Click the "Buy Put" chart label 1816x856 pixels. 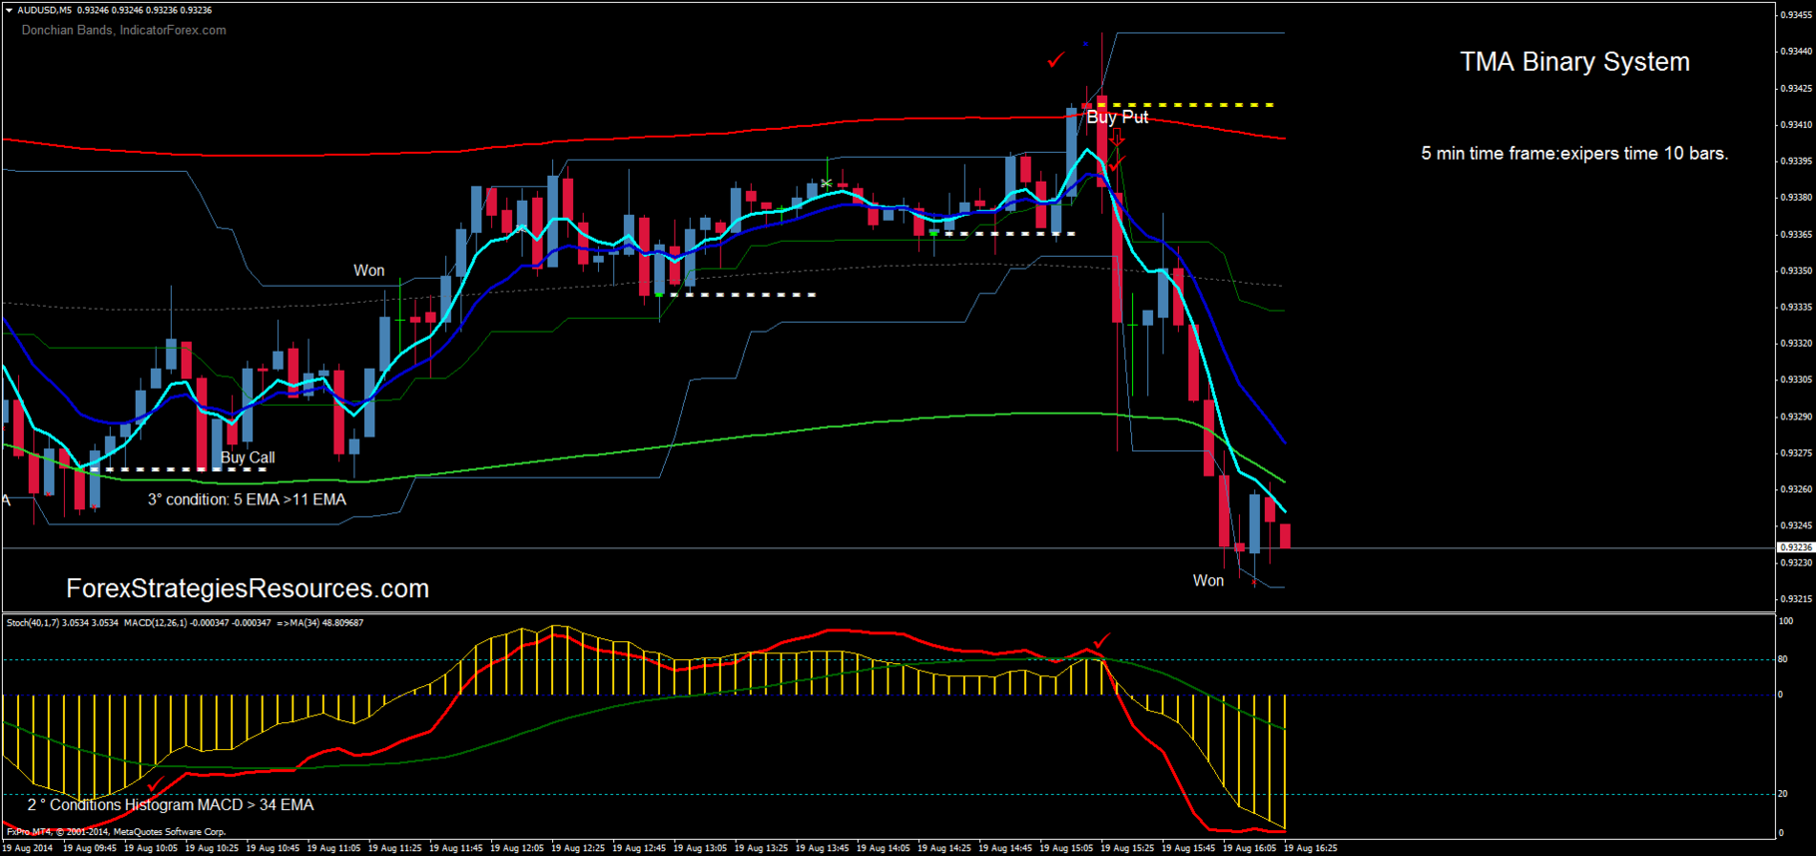pos(1117,117)
